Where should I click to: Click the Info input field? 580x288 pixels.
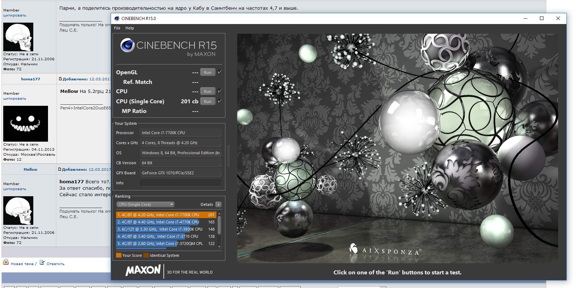click(181, 183)
